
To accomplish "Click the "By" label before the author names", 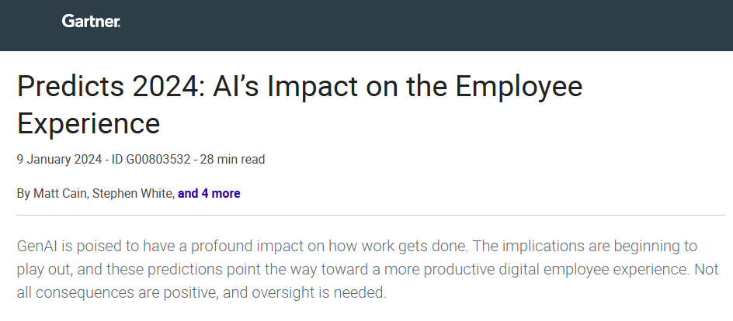I will 23,194.
